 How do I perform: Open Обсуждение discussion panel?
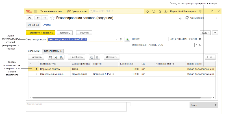click(195, 18)
